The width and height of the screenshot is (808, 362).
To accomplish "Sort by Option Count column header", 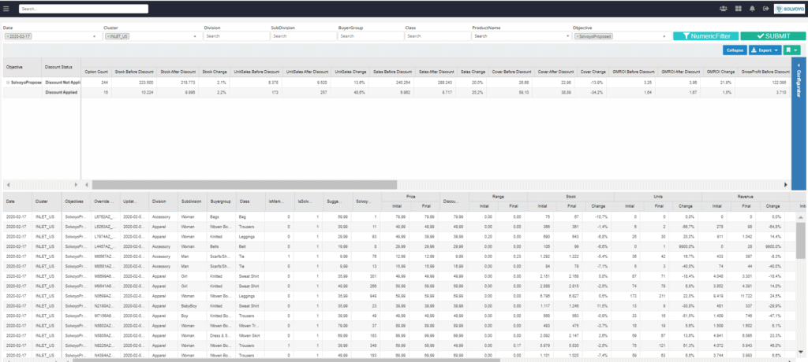I will (x=96, y=72).
